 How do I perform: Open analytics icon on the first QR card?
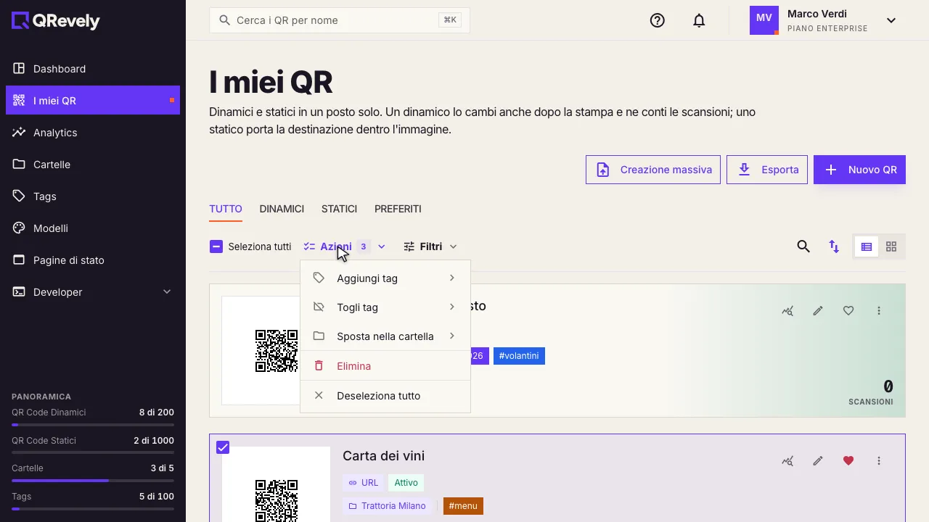pos(787,310)
